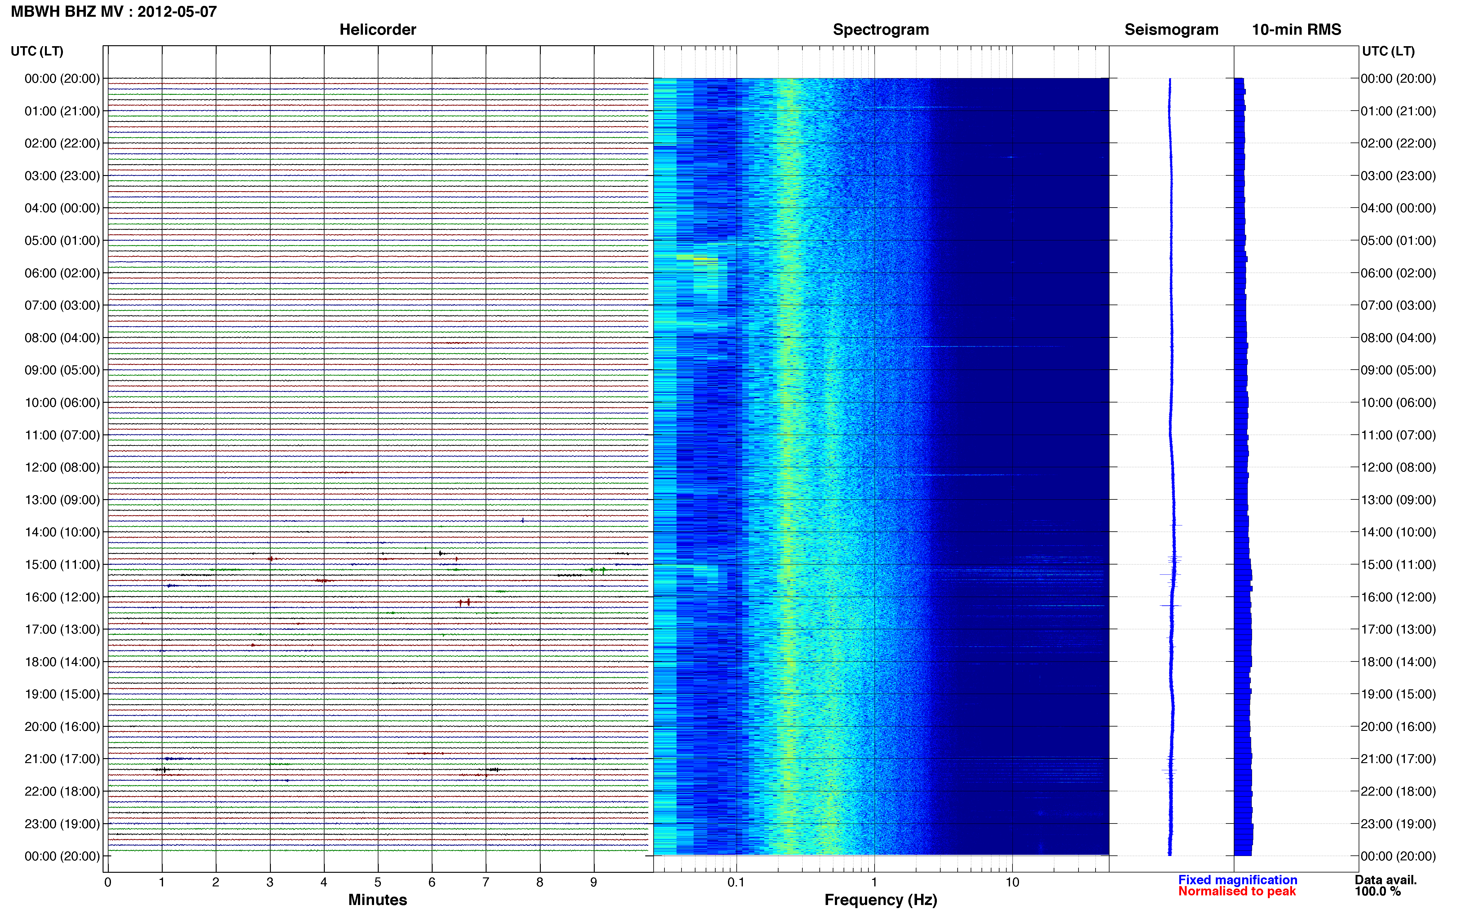Image resolution: width=1469 pixels, height=918 pixels.
Task: Click Helicorder time label "09:00 (05:00)"
Action: 62,370
